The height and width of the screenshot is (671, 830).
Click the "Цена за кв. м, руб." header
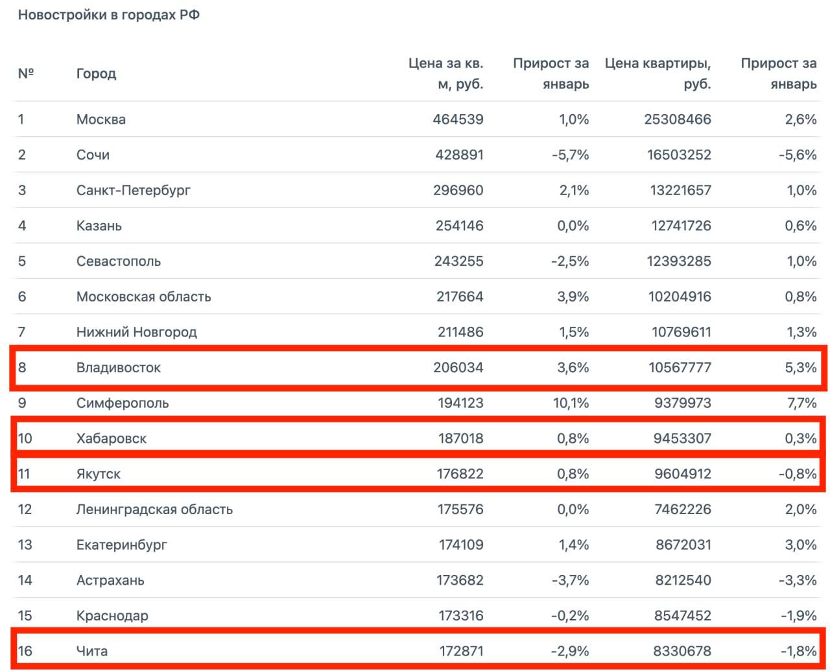click(x=445, y=73)
